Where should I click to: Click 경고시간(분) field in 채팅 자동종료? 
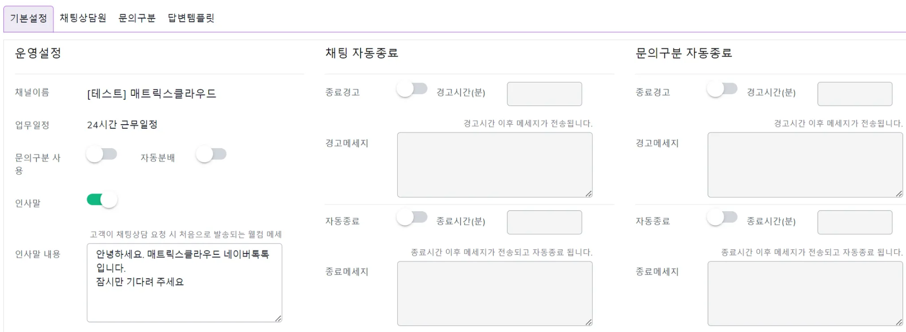click(544, 94)
